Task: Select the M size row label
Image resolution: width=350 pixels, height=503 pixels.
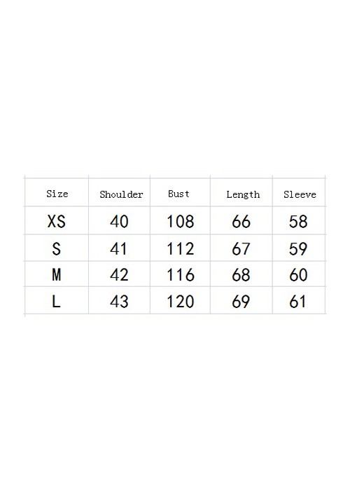Action: (x=57, y=275)
